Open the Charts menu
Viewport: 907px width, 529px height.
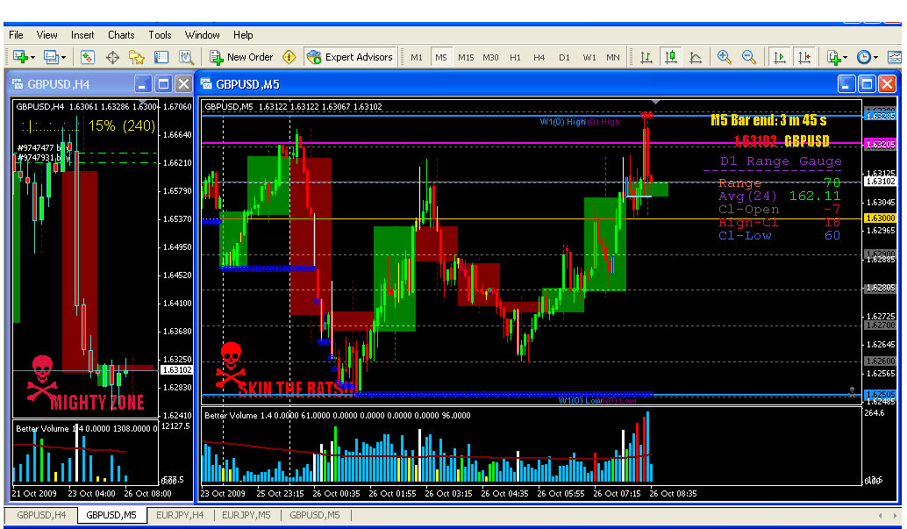pyautogui.click(x=121, y=35)
